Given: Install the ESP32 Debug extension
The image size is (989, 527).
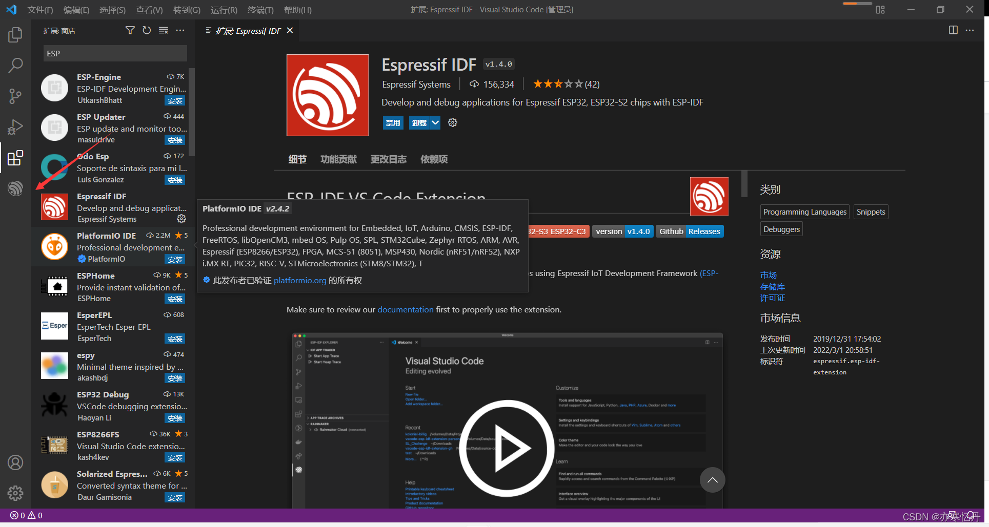Looking at the screenshot, I should (x=175, y=418).
